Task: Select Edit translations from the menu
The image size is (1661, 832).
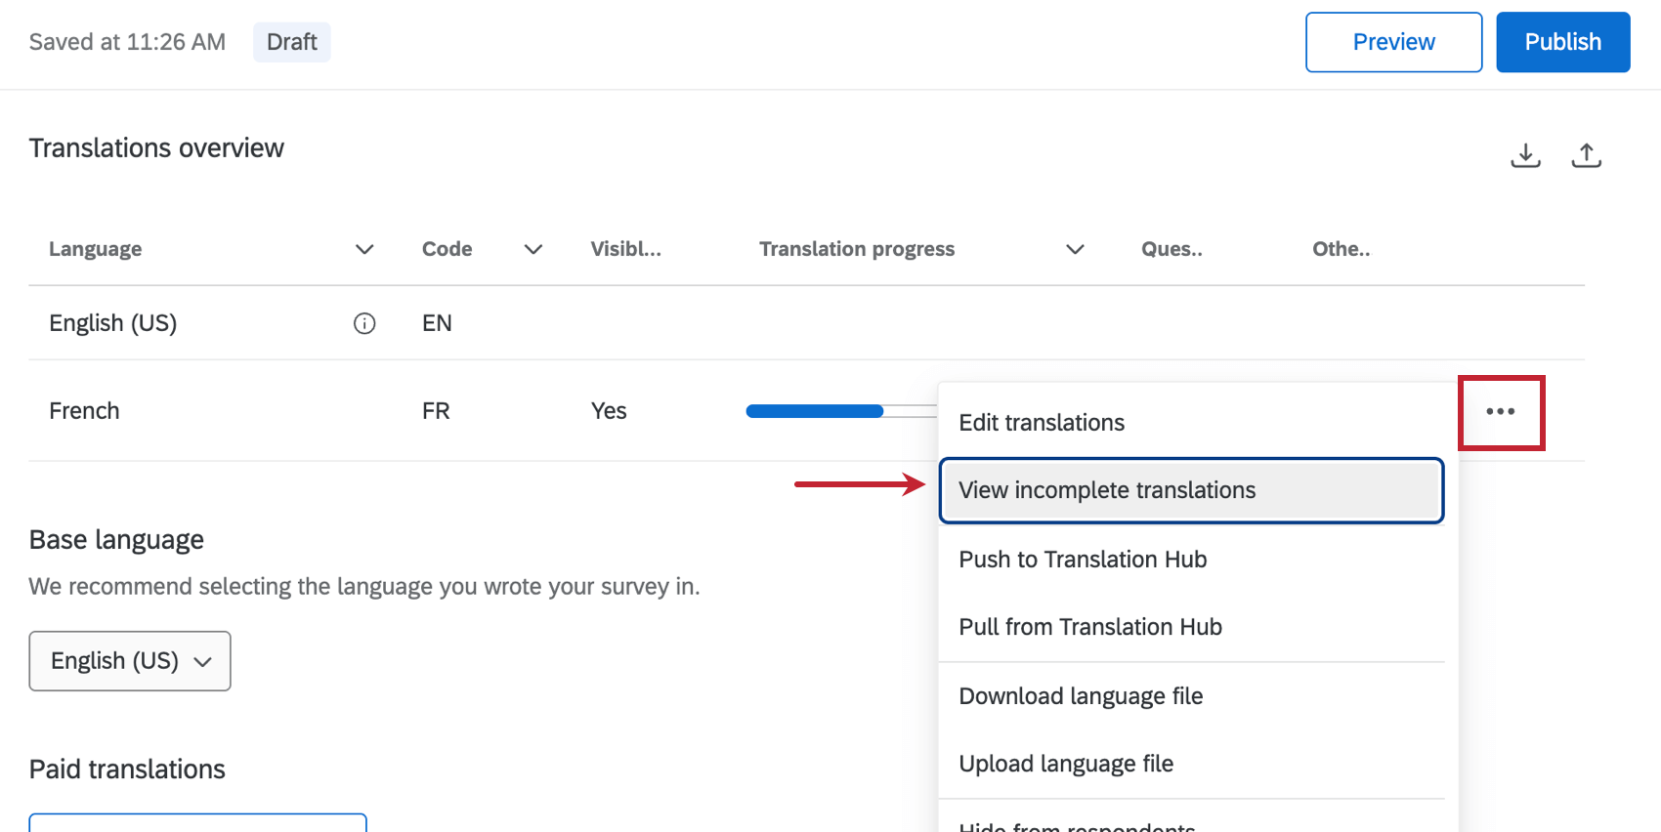Action: point(1042,423)
